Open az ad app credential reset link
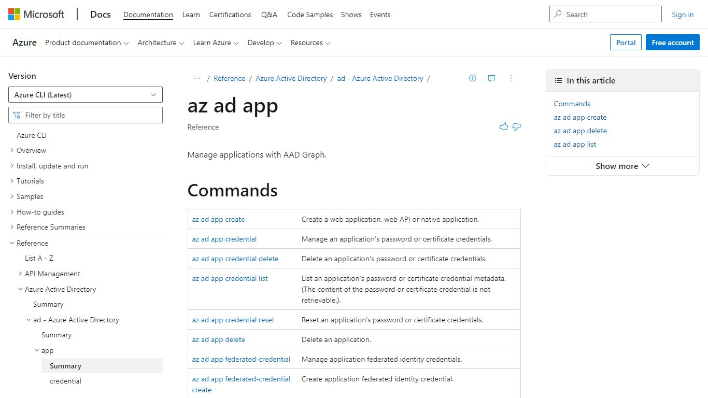This screenshot has width=708, height=398. [x=233, y=320]
